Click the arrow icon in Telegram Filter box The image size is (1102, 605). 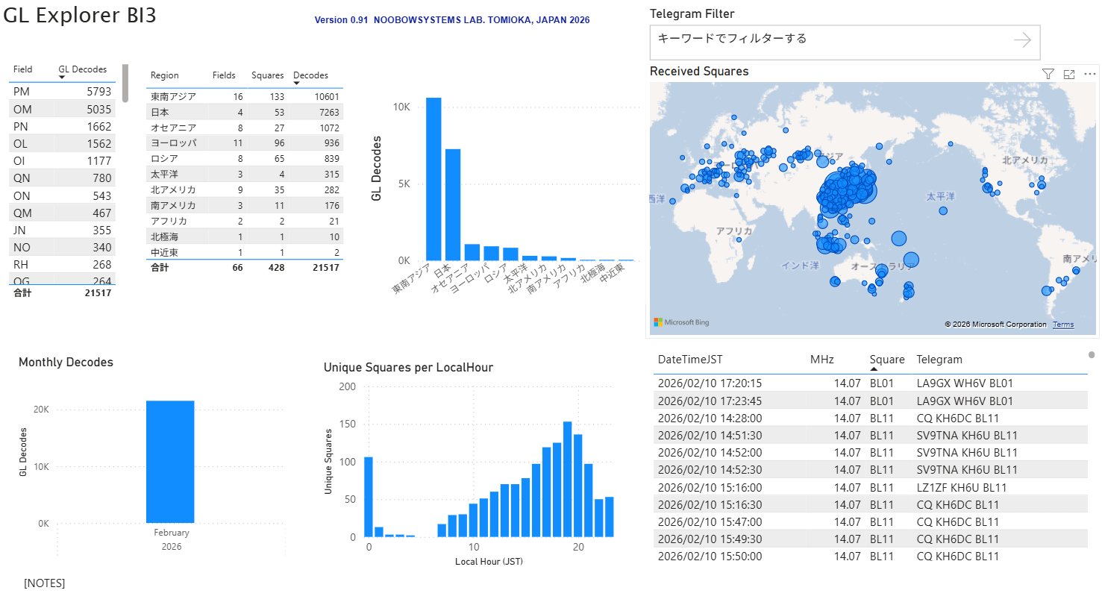[x=1022, y=41]
